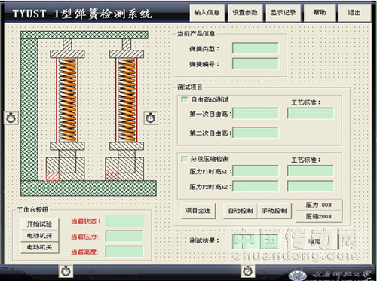The image size is (377, 281).
Task: Click the 弹簧类型 input field
Action: [x=256, y=48]
